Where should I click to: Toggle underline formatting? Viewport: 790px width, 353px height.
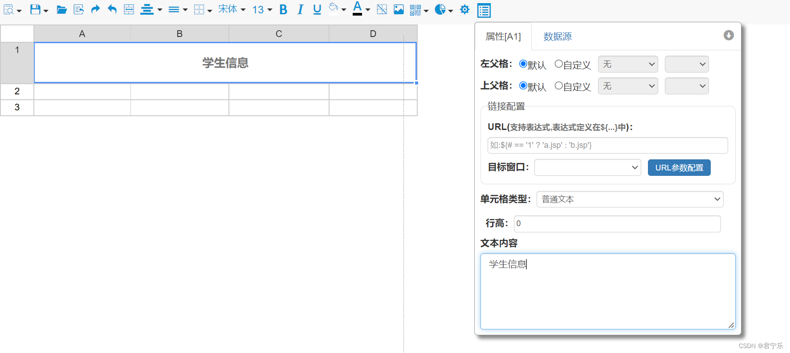pos(317,9)
